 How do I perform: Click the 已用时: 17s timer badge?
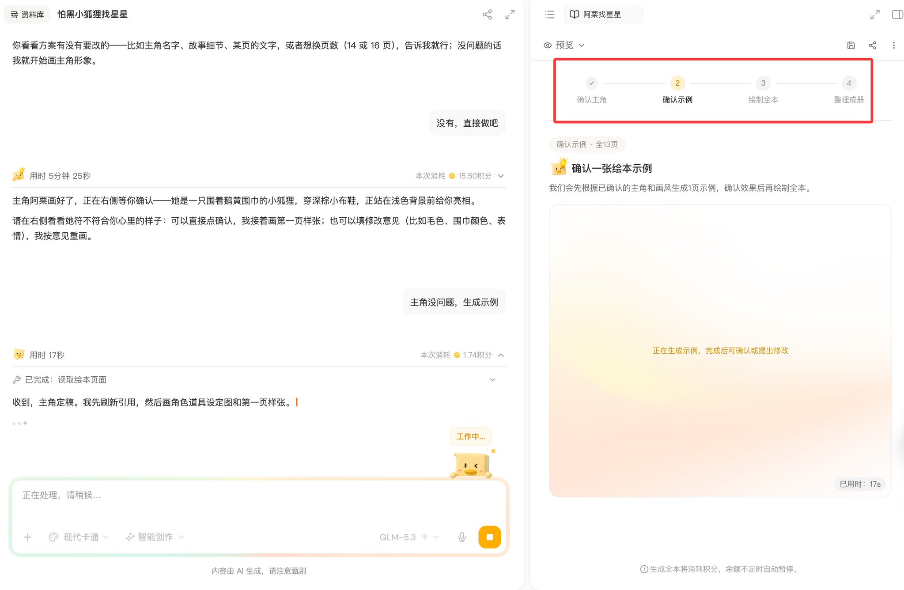[859, 484]
